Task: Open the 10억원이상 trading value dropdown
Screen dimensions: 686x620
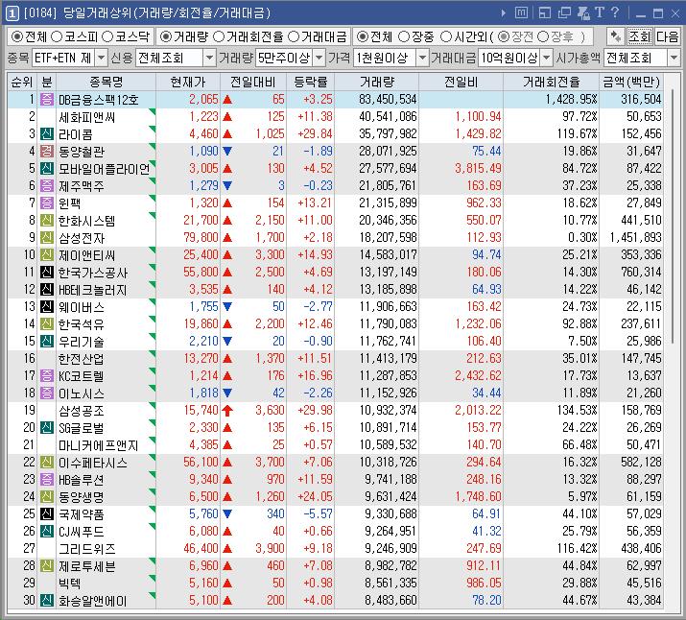Action: [547, 58]
